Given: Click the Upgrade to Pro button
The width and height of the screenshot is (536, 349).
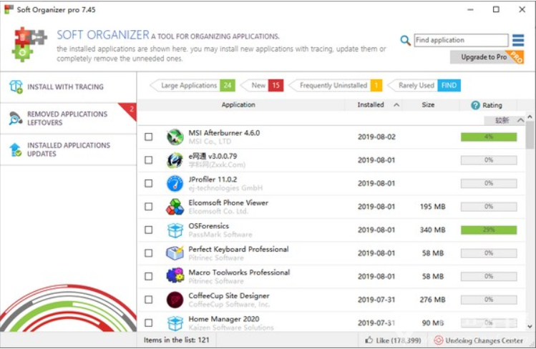Looking at the screenshot, I should pyautogui.click(x=487, y=57).
